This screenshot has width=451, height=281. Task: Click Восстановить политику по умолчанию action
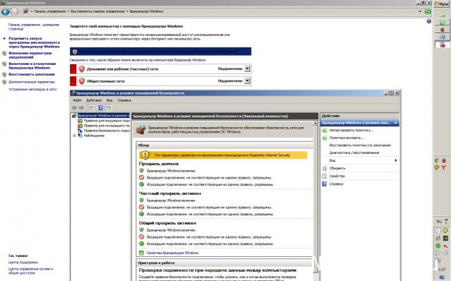pyautogui.click(x=360, y=145)
